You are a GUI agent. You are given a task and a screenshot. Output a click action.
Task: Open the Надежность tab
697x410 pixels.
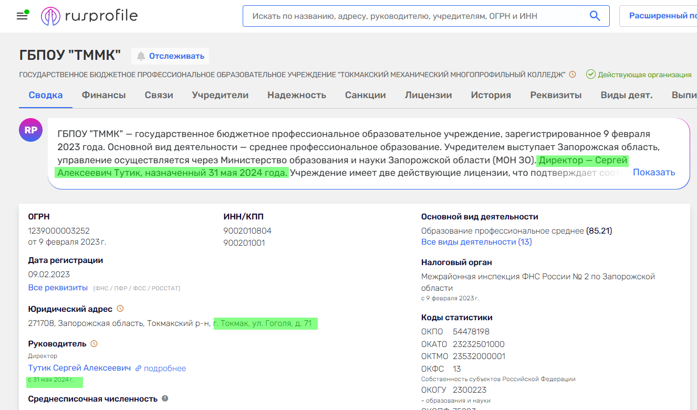tap(297, 95)
